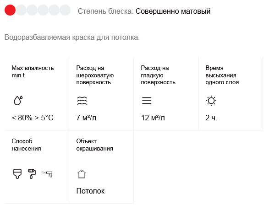Click the '< 80% > 5°C' humidity value
The width and height of the screenshot is (269, 210).
(x=33, y=118)
